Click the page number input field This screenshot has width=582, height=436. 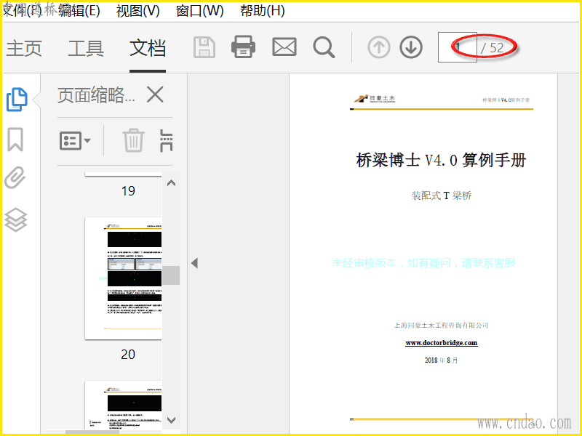(x=458, y=47)
